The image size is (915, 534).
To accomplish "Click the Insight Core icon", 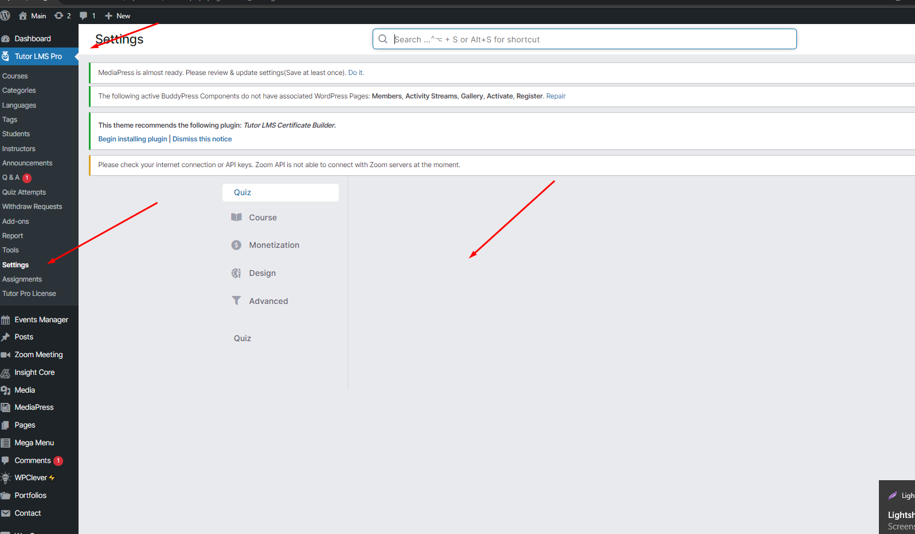I will pyautogui.click(x=6, y=373).
